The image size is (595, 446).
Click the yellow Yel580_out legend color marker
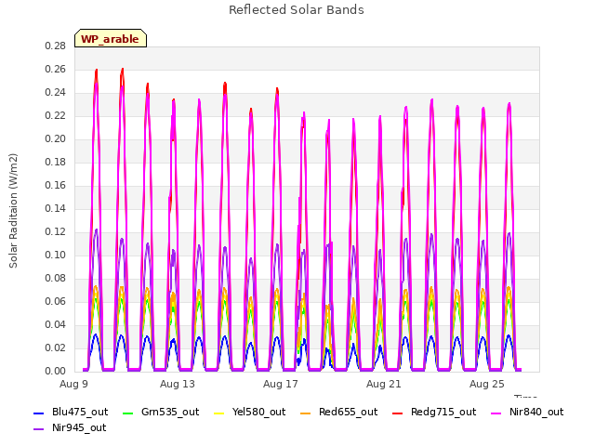219,413
